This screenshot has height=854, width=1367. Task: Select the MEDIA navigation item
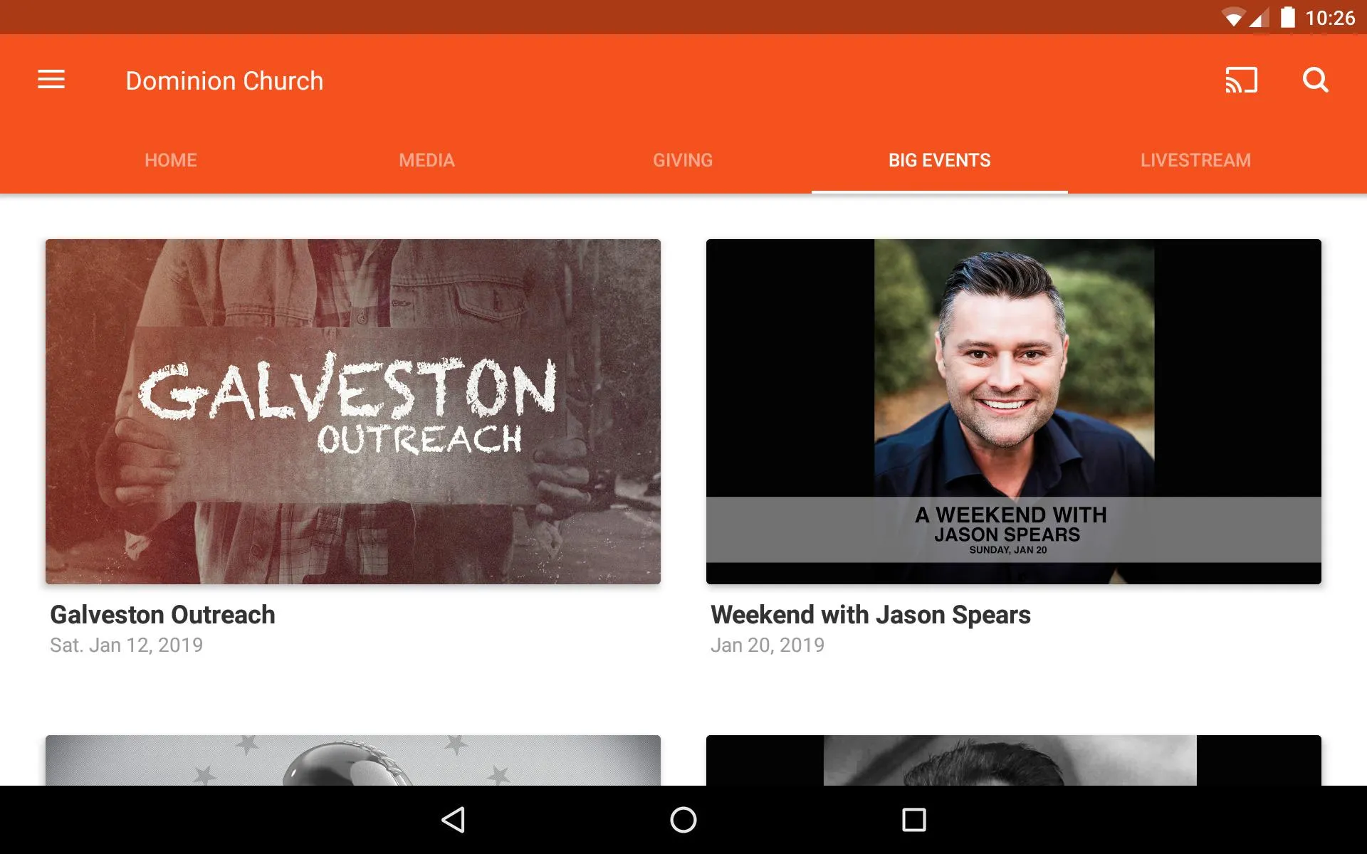click(x=425, y=159)
